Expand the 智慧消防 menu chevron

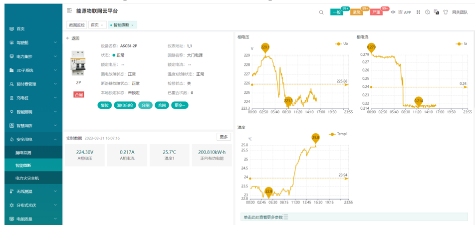55,125
